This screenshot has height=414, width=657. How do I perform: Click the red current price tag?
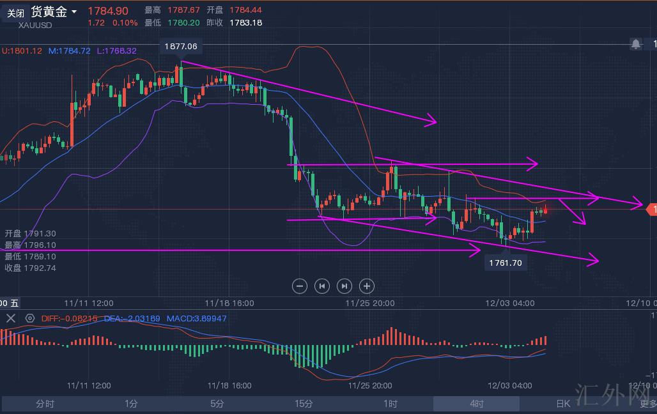pos(652,210)
